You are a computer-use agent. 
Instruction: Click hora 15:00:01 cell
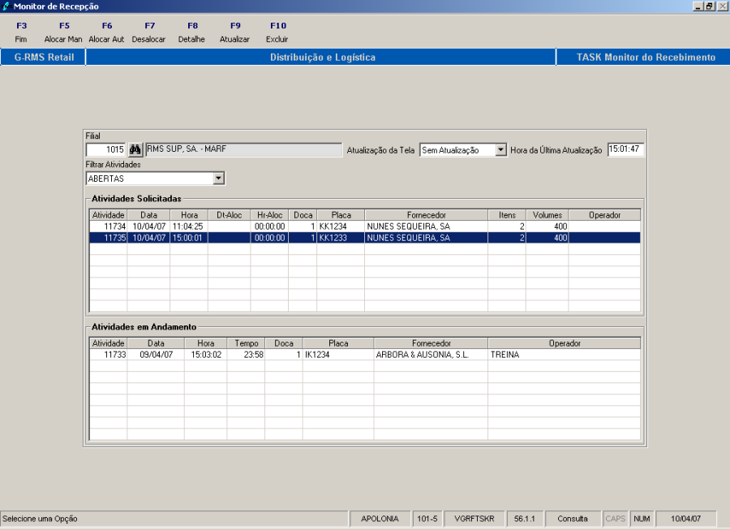pyautogui.click(x=188, y=238)
